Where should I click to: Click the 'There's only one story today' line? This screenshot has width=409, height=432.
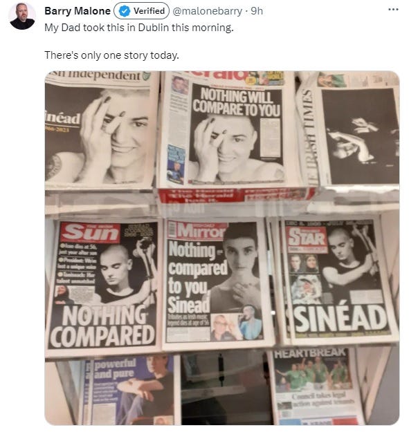pyautogui.click(x=111, y=55)
